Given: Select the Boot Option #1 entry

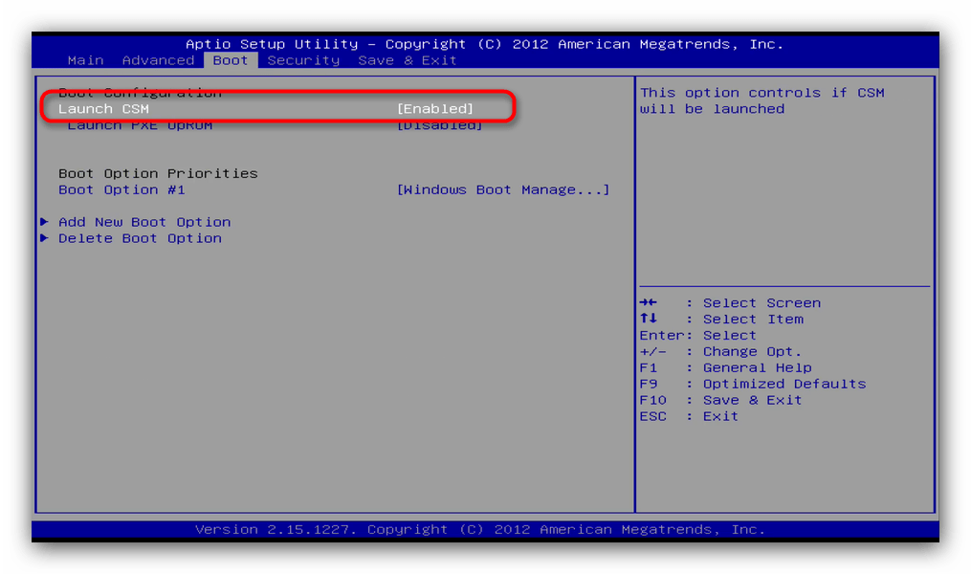Looking at the screenshot, I should (121, 189).
